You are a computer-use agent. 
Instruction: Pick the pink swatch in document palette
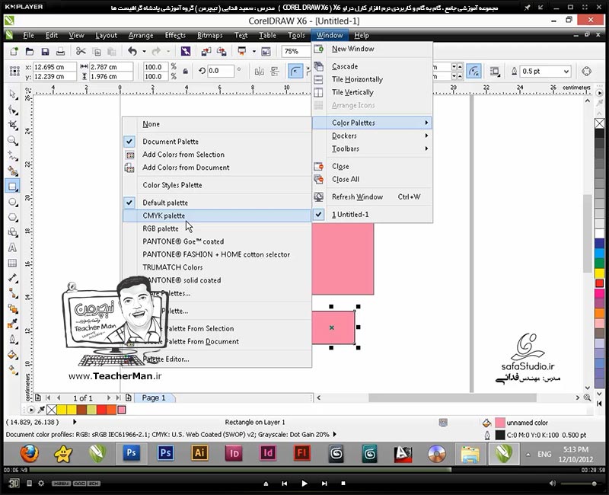122,410
